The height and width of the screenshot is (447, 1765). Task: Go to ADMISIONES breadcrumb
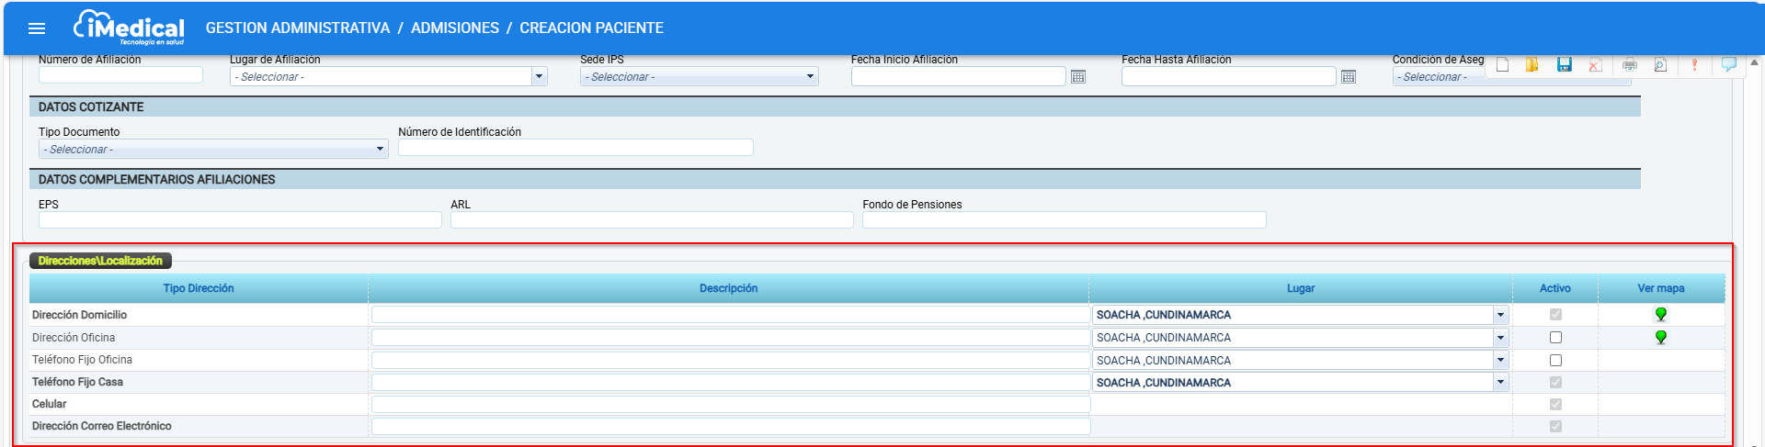[455, 28]
